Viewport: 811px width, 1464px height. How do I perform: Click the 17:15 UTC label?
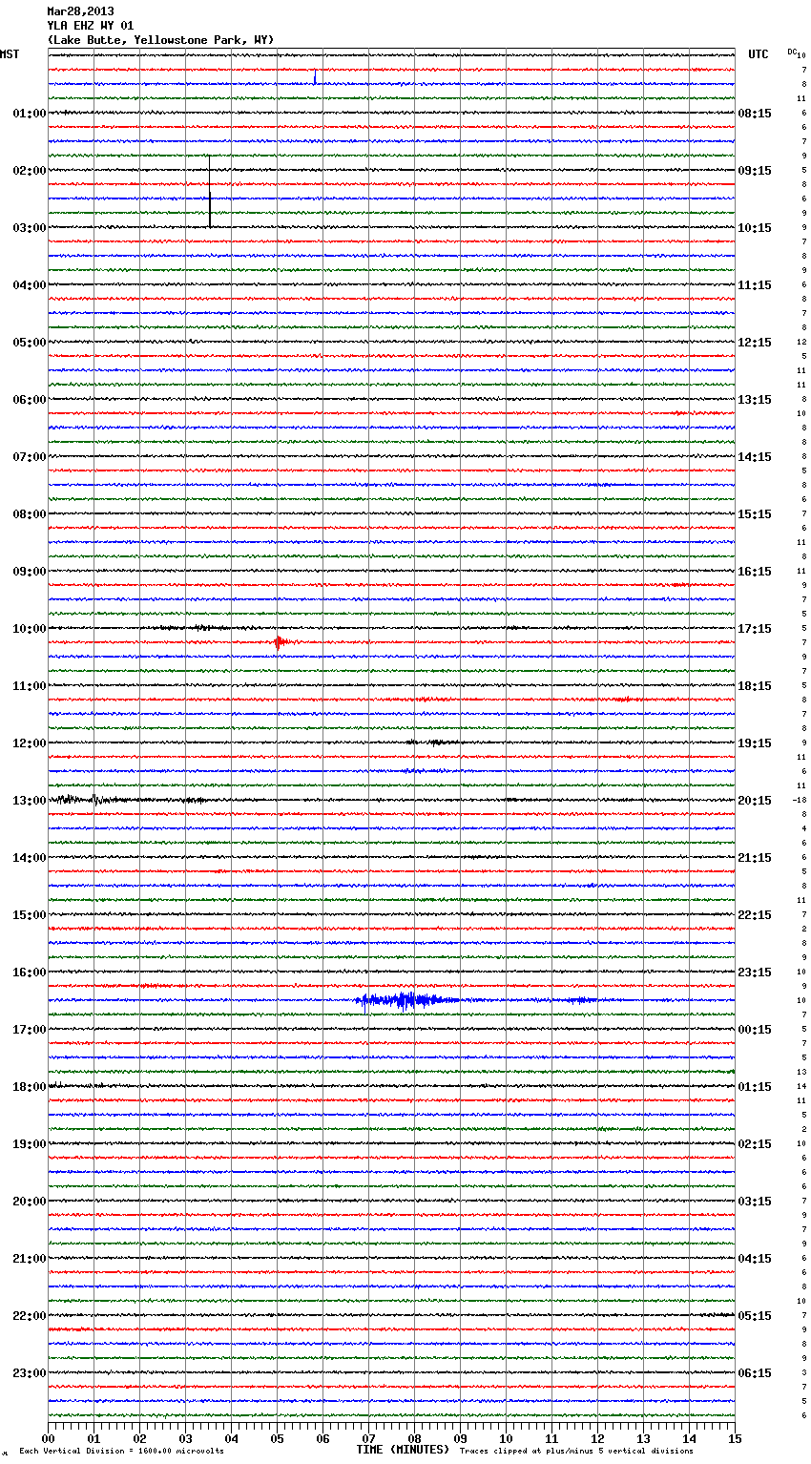755,629
